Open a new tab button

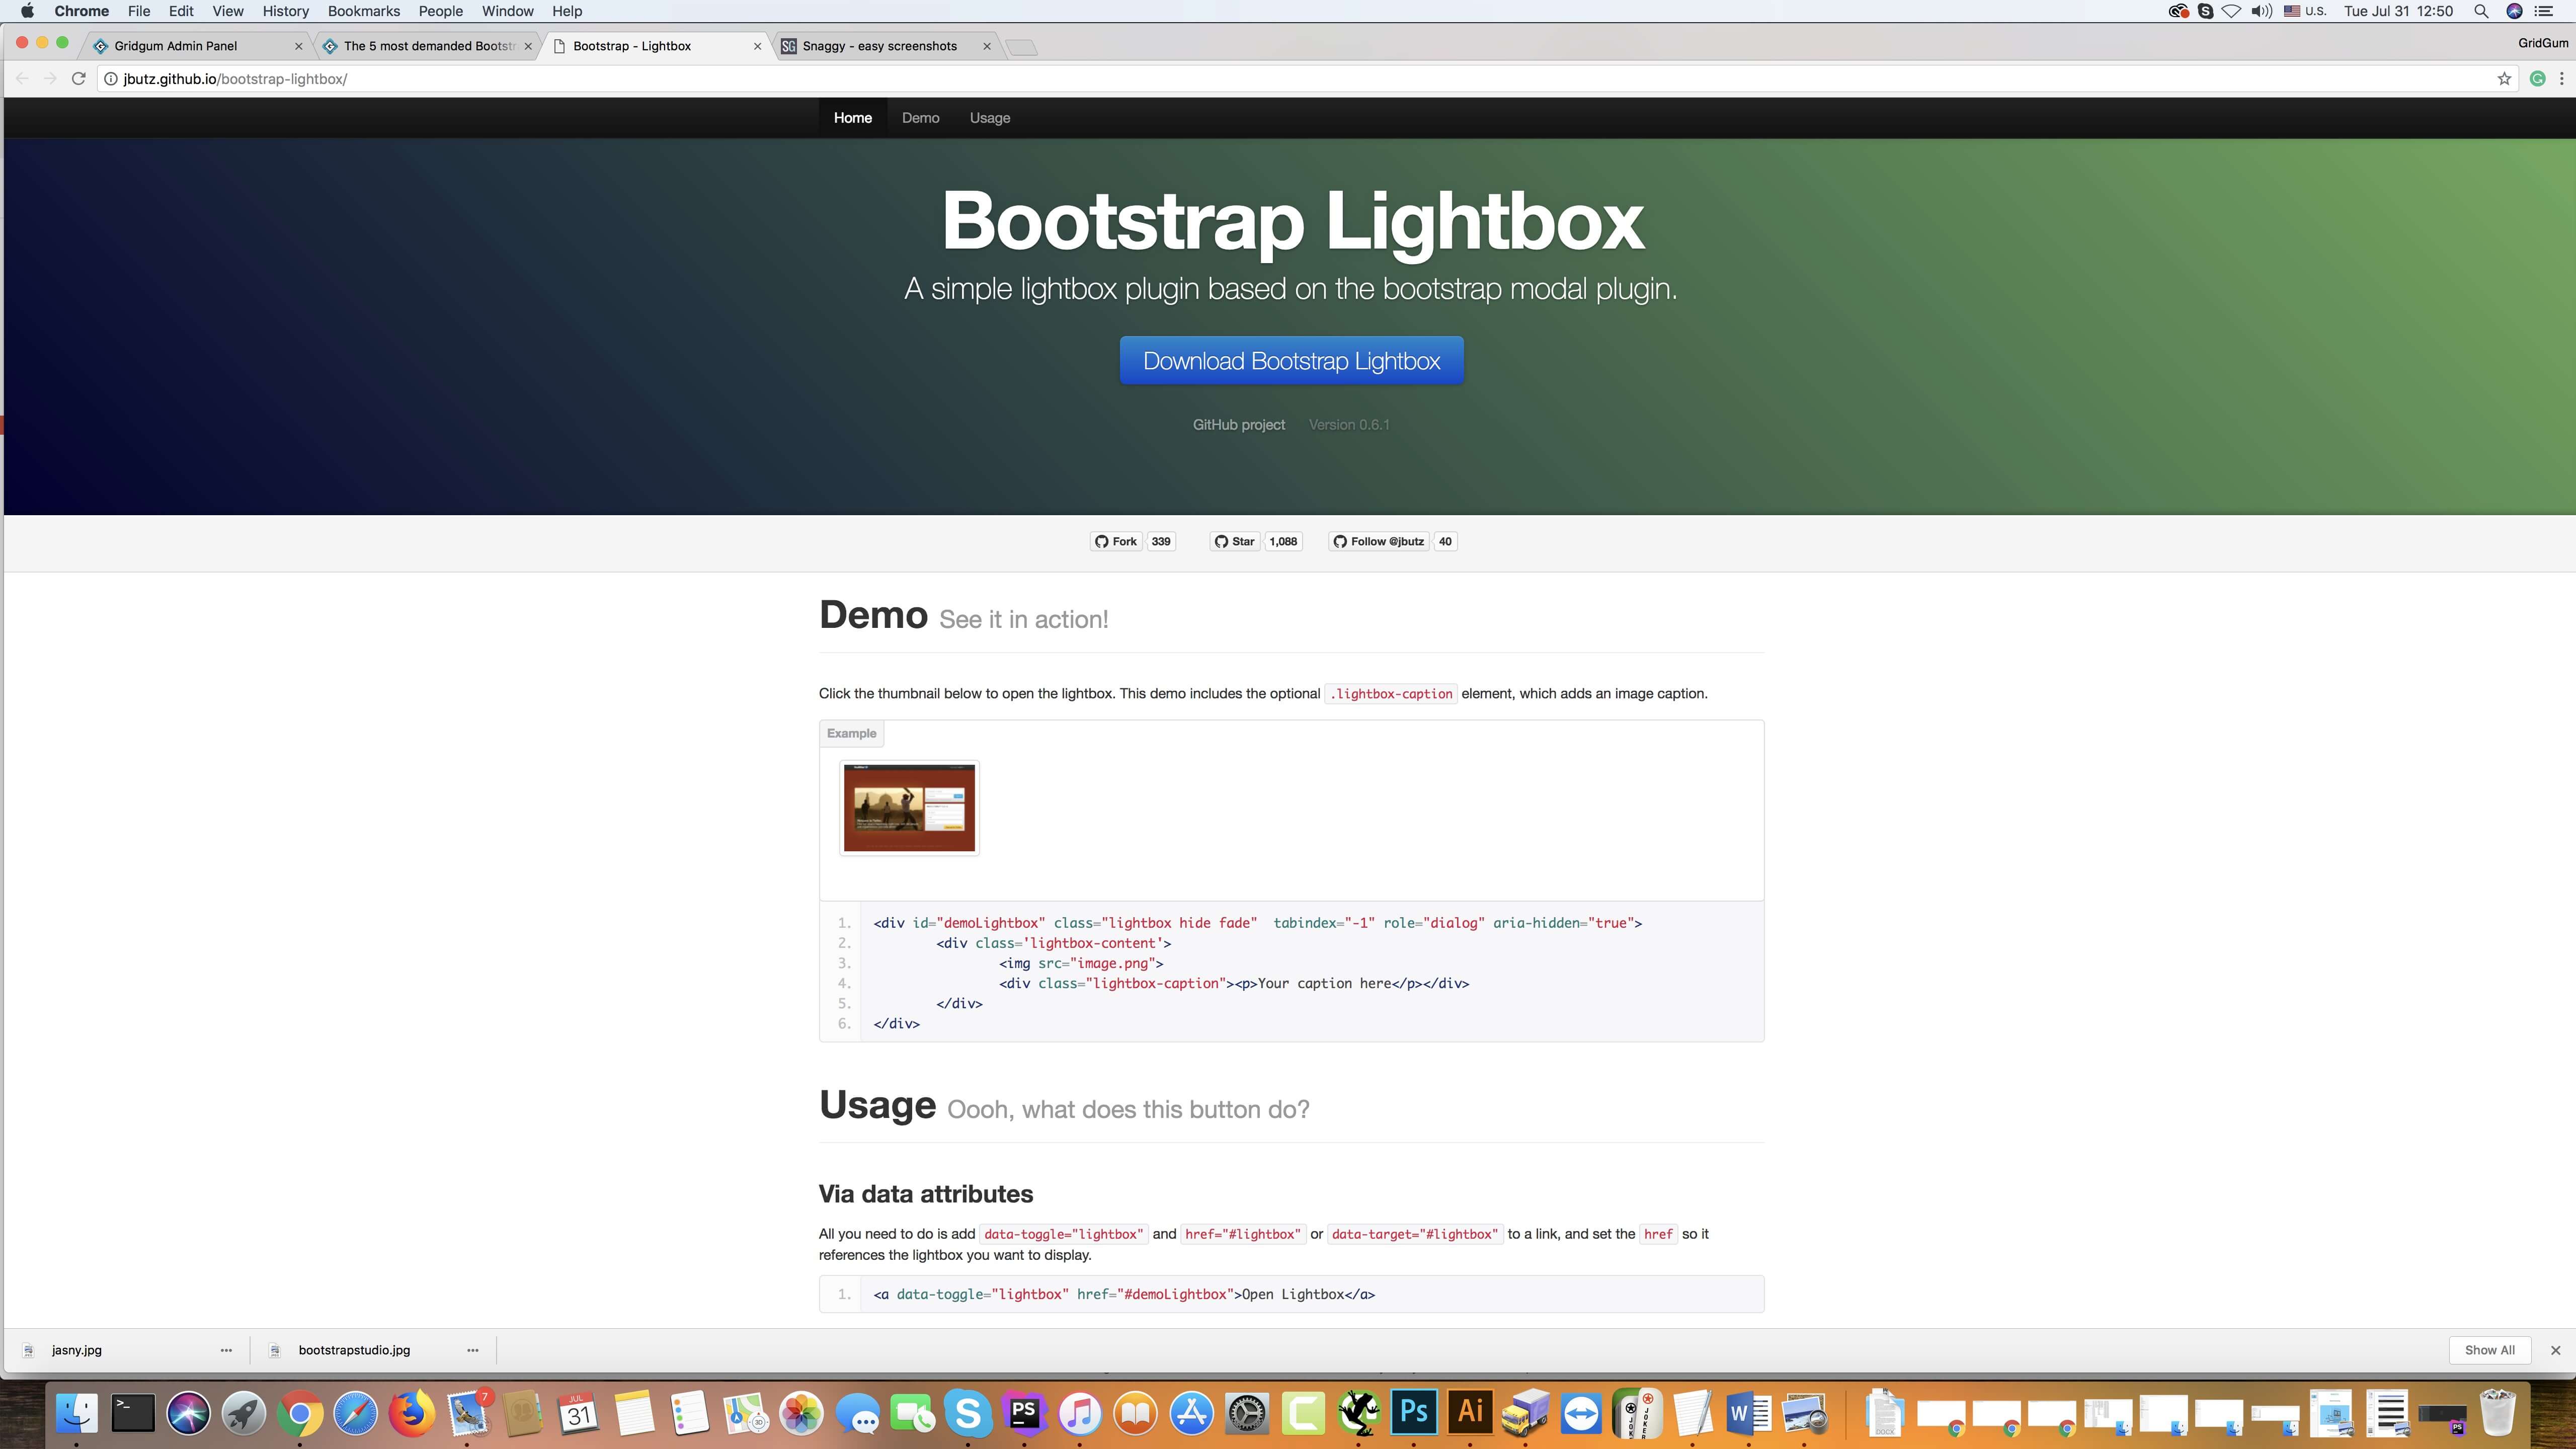(x=1021, y=47)
